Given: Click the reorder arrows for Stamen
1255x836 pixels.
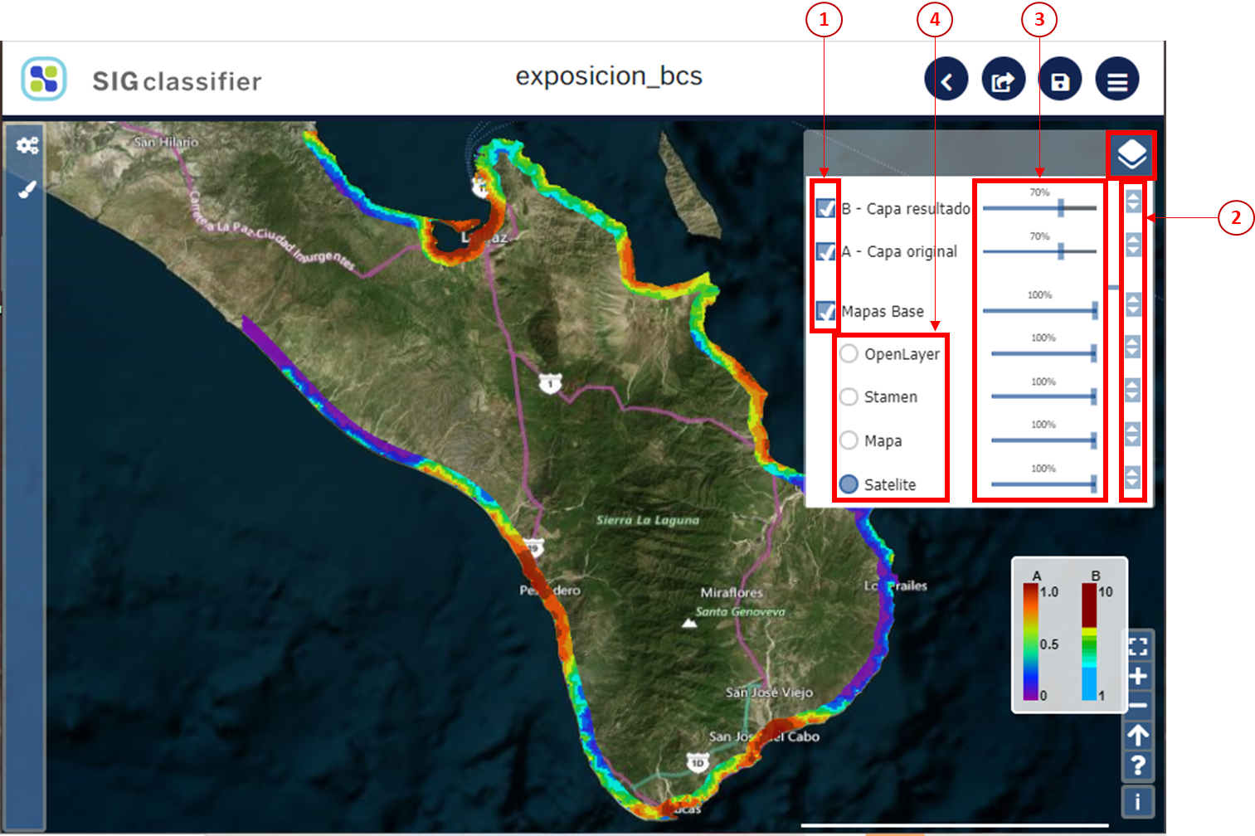Looking at the screenshot, I should (1133, 390).
